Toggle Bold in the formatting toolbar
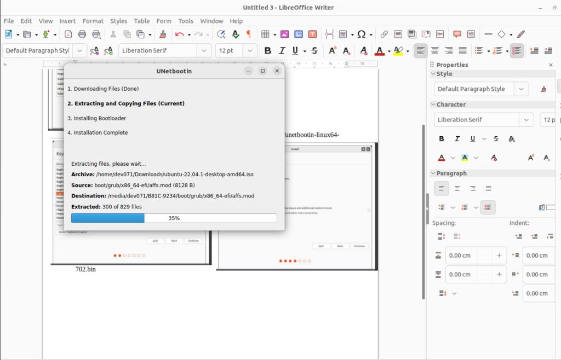561x360 pixels. pyautogui.click(x=267, y=51)
